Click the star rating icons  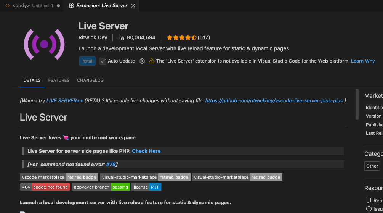point(182,37)
